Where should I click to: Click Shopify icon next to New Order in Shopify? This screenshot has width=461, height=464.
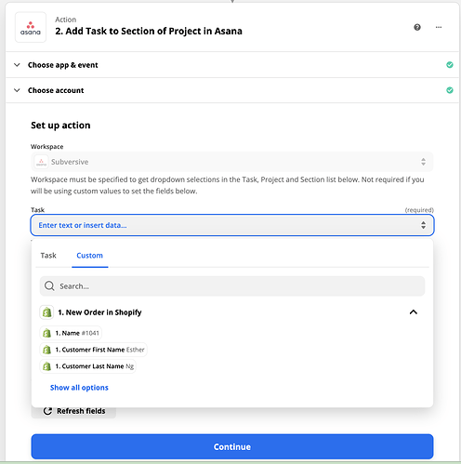click(46, 312)
